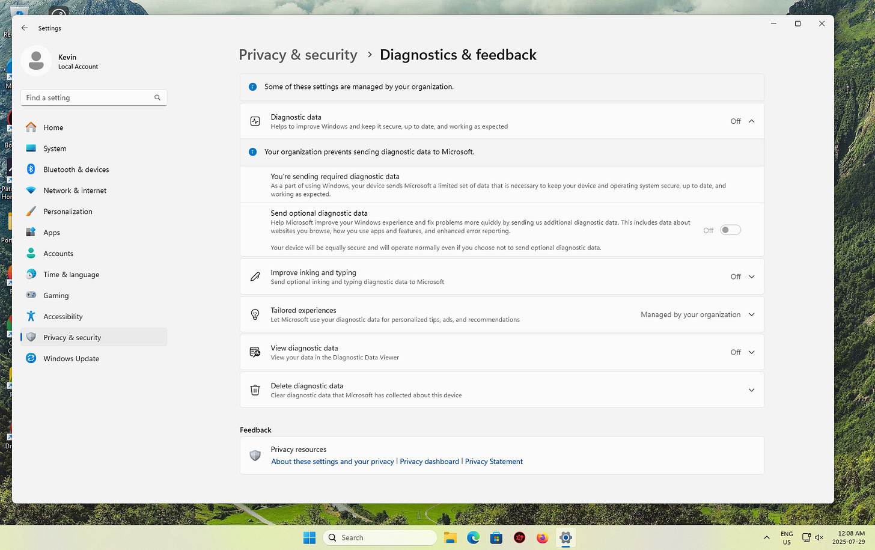Click the search magnifier in Find a setting
Viewport: 875px width, 550px height.
(x=157, y=97)
